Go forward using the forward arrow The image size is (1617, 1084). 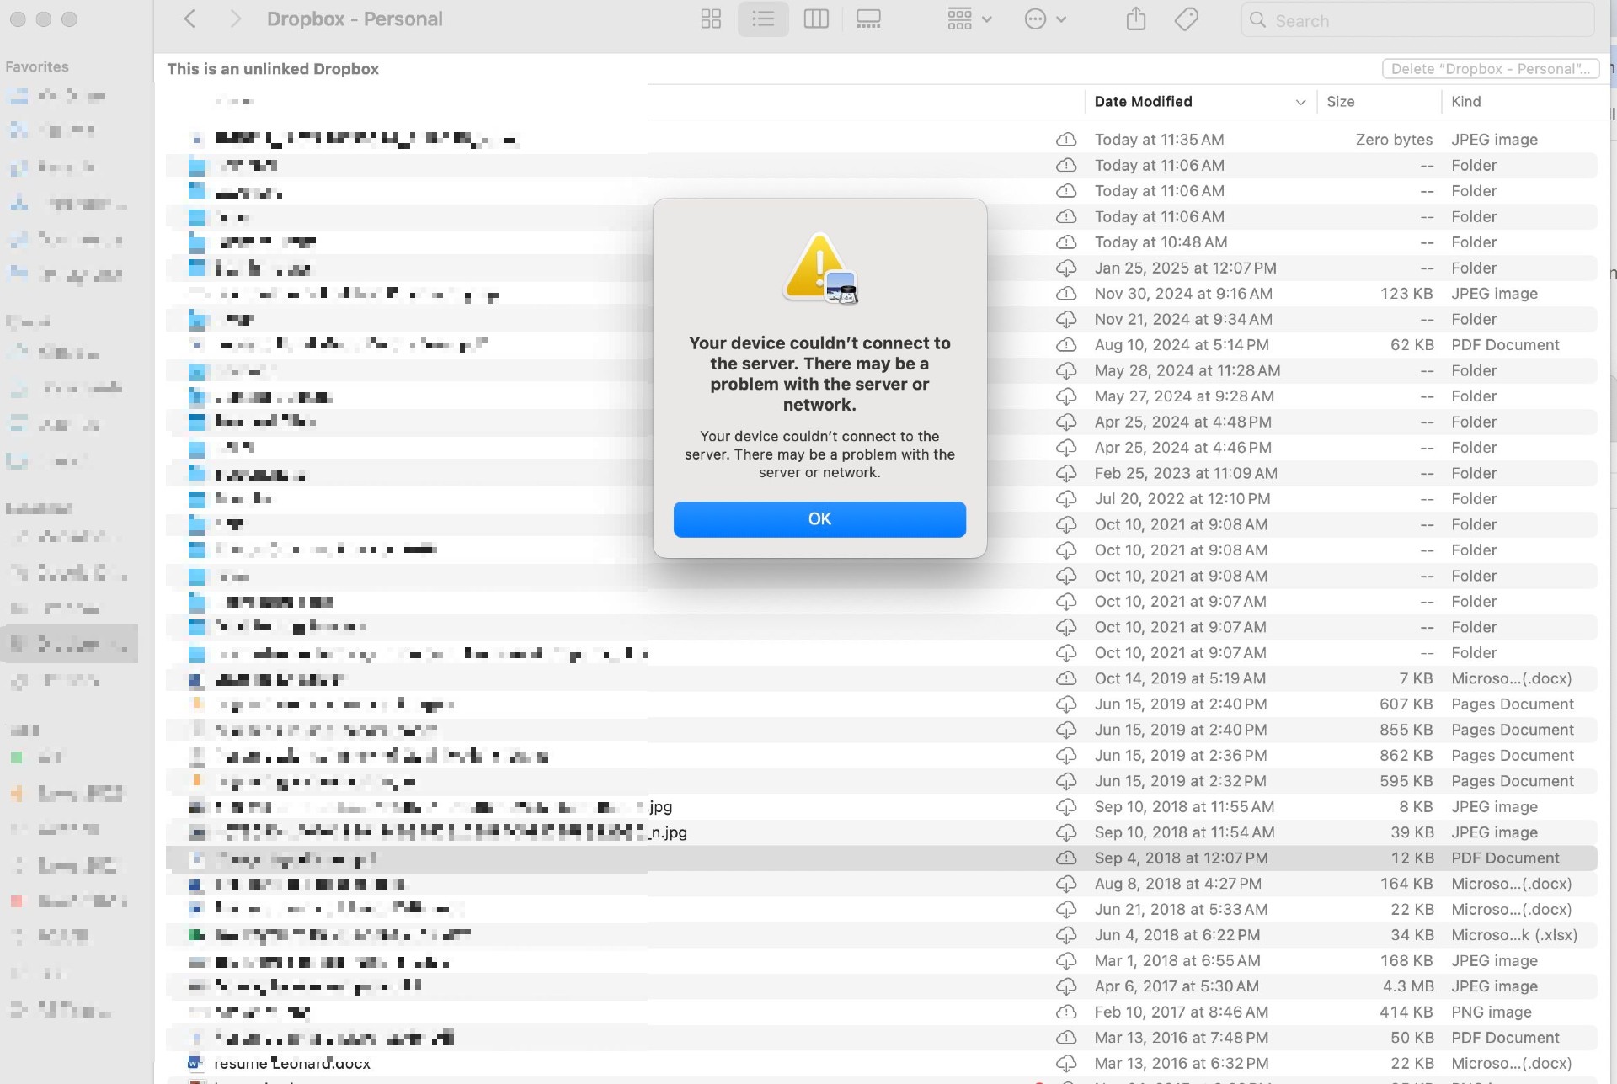point(235,19)
